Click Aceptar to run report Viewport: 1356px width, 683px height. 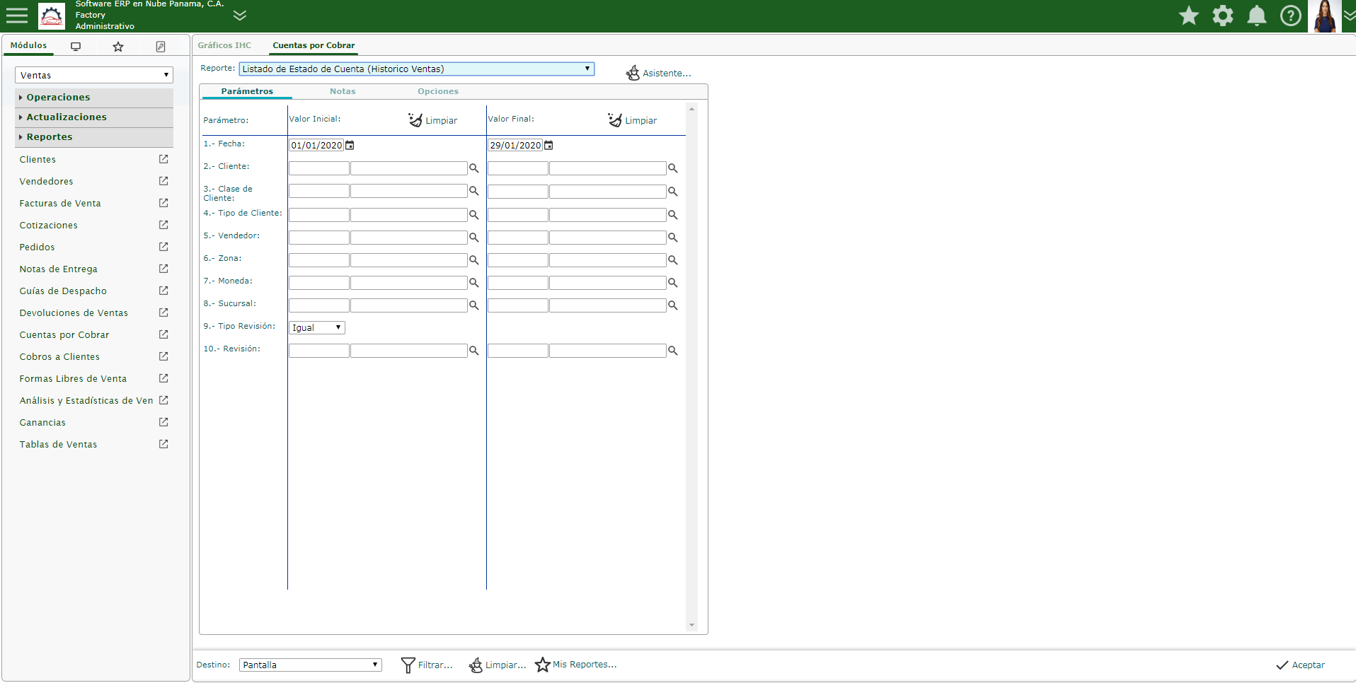(1300, 665)
